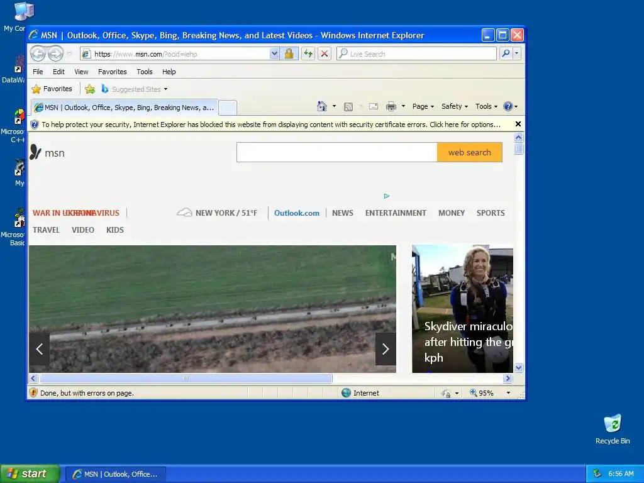The height and width of the screenshot is (483, 644).
Task: Click the 95% zoom level button
Action: click(x=482, y=393)
